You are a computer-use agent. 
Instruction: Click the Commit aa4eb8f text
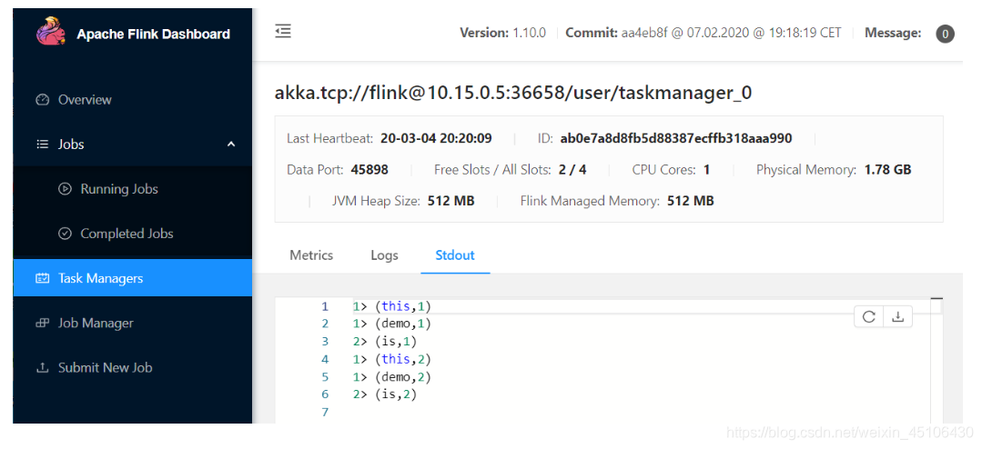704,33
